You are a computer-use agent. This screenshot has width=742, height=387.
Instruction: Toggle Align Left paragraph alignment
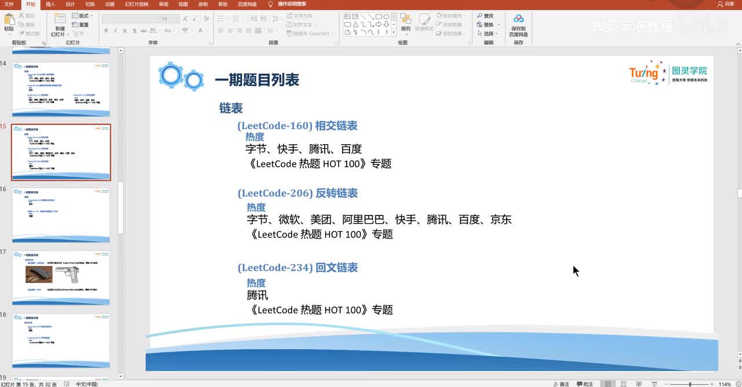pyautogui.click(x=221, y=31)
